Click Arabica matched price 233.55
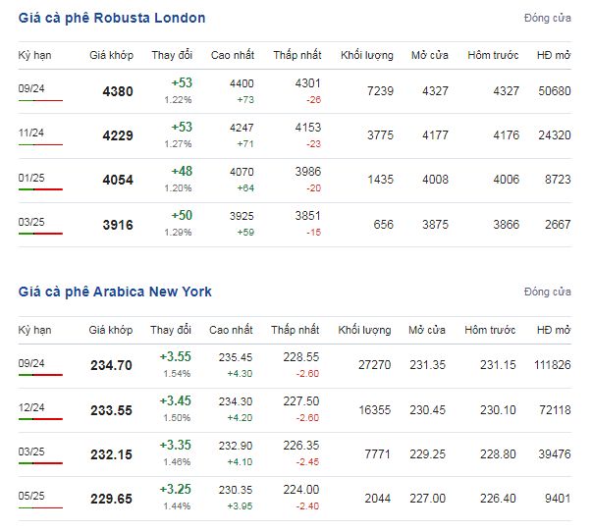592x531 pixels. 111,410
